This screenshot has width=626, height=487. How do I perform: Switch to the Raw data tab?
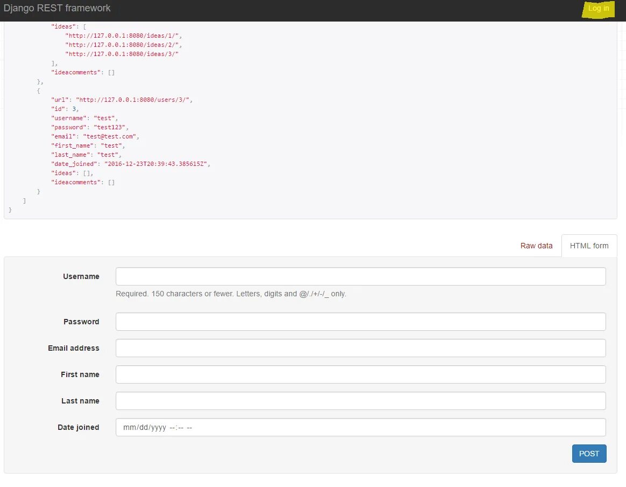tap(536, 246)
